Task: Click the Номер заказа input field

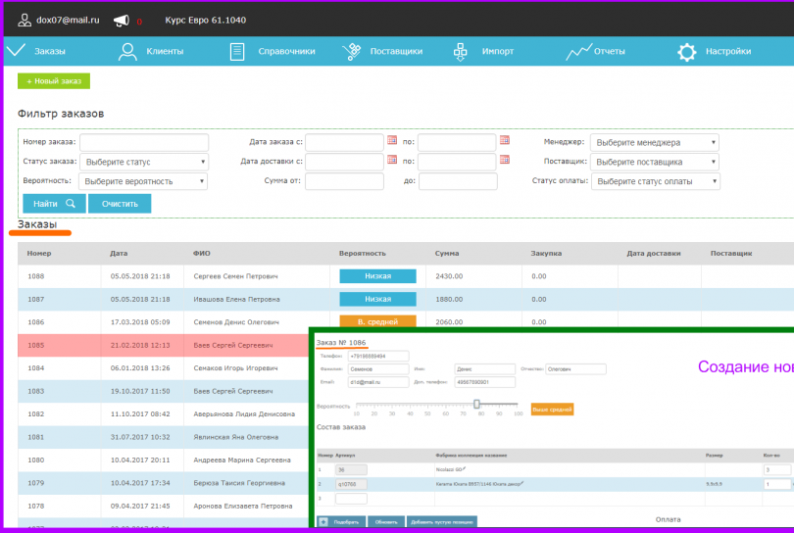Action: point(144,142)
